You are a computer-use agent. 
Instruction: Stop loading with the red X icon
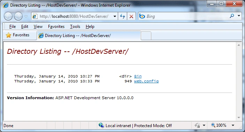(131, 16)
